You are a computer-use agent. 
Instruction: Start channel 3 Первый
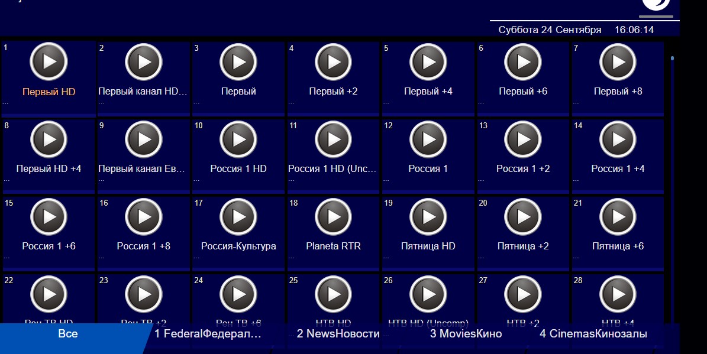[238, 61]
